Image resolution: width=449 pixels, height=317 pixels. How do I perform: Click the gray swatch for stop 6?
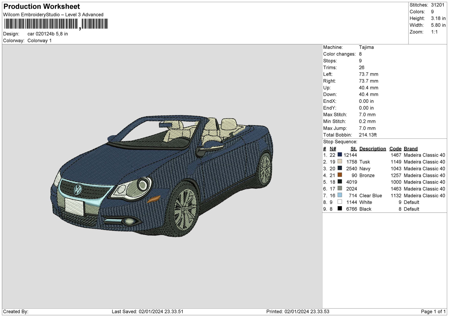click(340, 188)
